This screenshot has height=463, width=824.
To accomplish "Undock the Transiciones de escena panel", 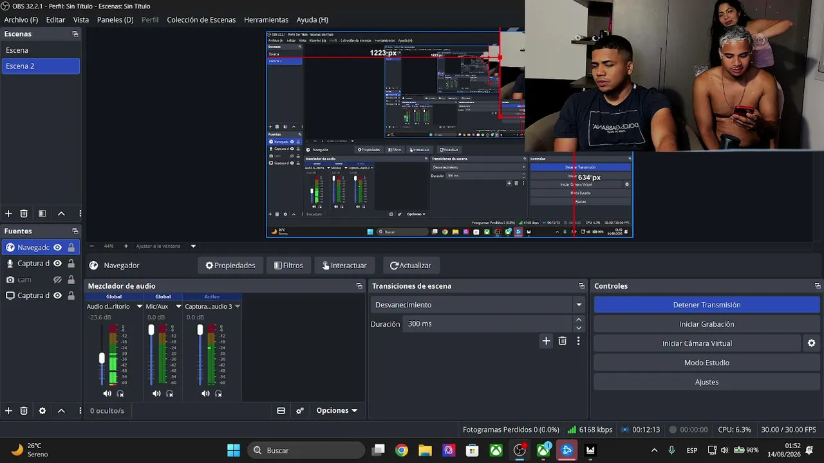I will coord(581,286).
